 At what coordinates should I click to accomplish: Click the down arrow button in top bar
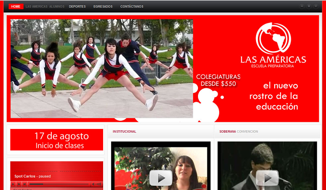316,6
